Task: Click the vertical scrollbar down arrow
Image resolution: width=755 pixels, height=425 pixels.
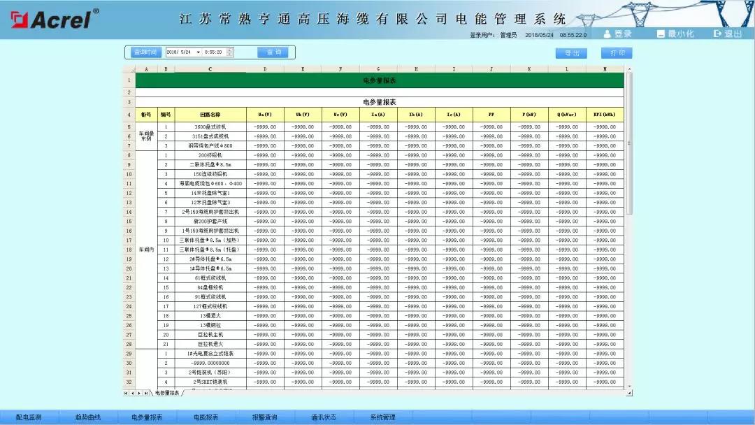Action: 629,386
